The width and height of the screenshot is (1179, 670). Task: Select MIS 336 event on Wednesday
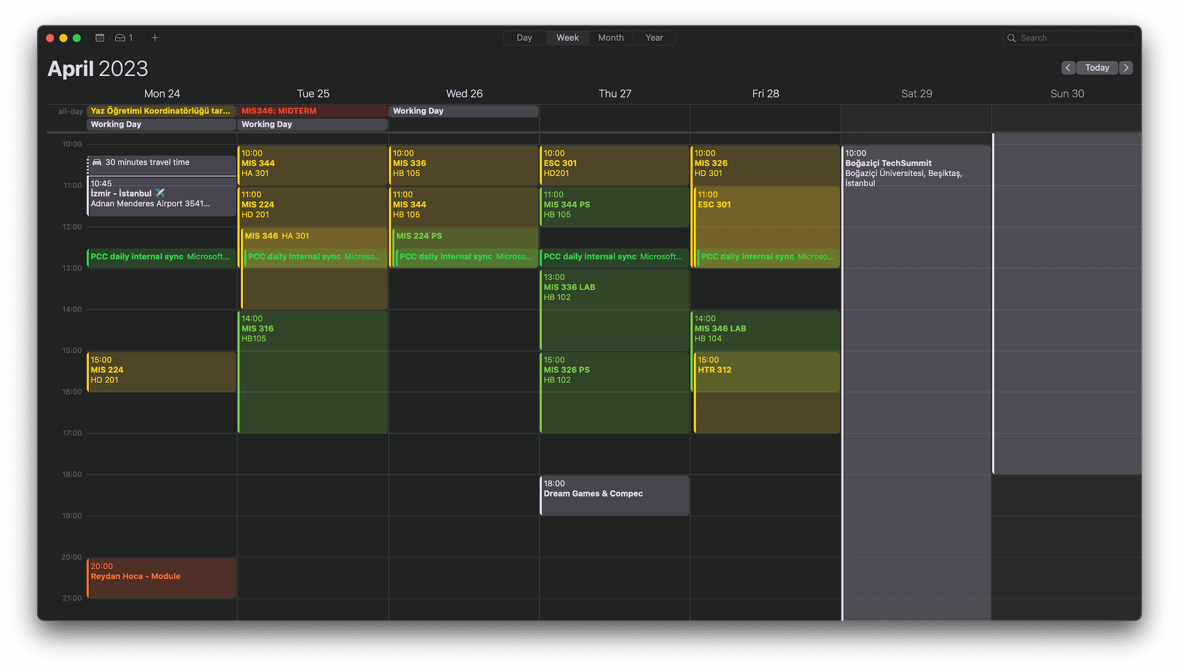pyautogui.click(x=464, y=165)
